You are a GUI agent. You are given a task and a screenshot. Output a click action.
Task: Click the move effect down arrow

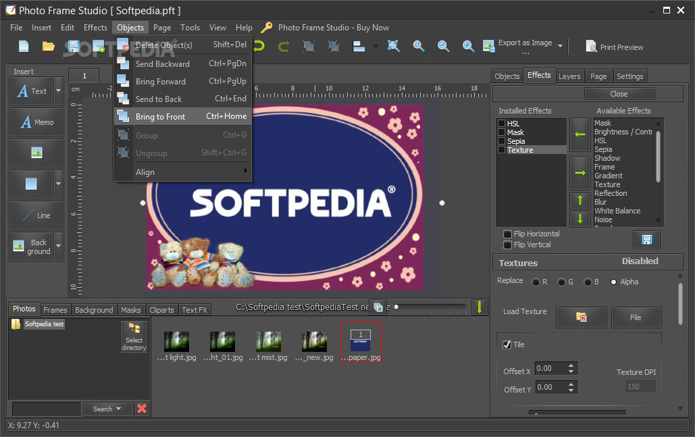click(x=580, y=218)
